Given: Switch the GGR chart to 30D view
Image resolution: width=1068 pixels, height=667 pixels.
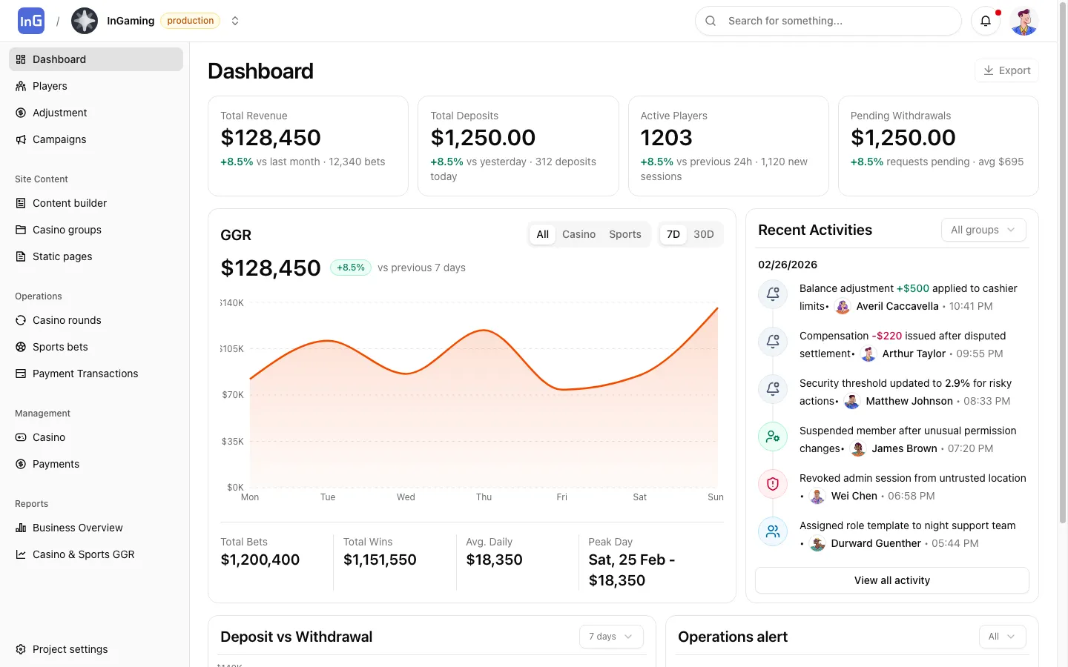Looking at the screenshot, I should [703, 234].
